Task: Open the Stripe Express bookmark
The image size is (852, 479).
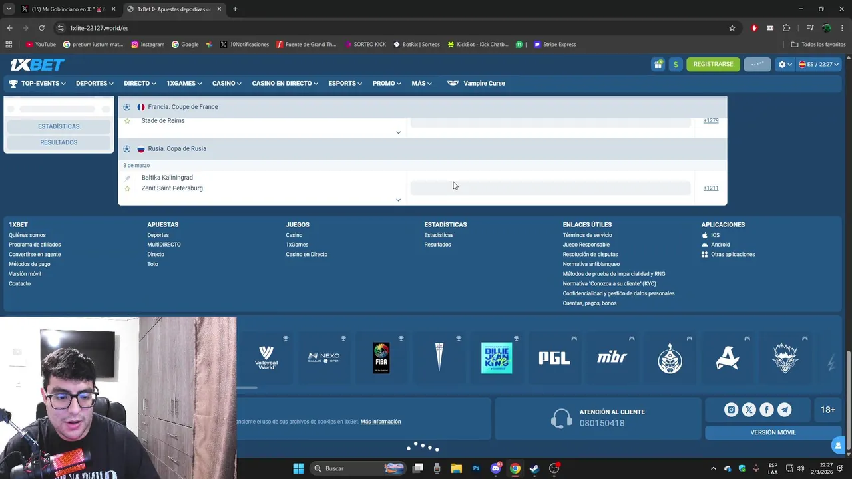Action: point(554,45)
